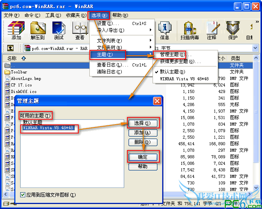Click the disk icon in status bar

[x=6, y=204]
